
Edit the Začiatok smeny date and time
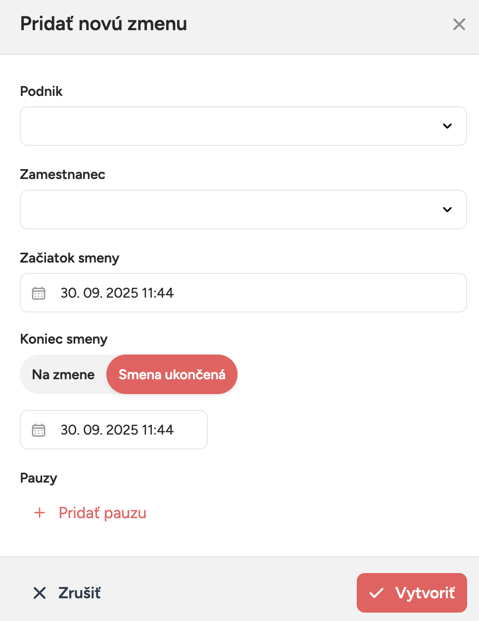coord(117,293)
